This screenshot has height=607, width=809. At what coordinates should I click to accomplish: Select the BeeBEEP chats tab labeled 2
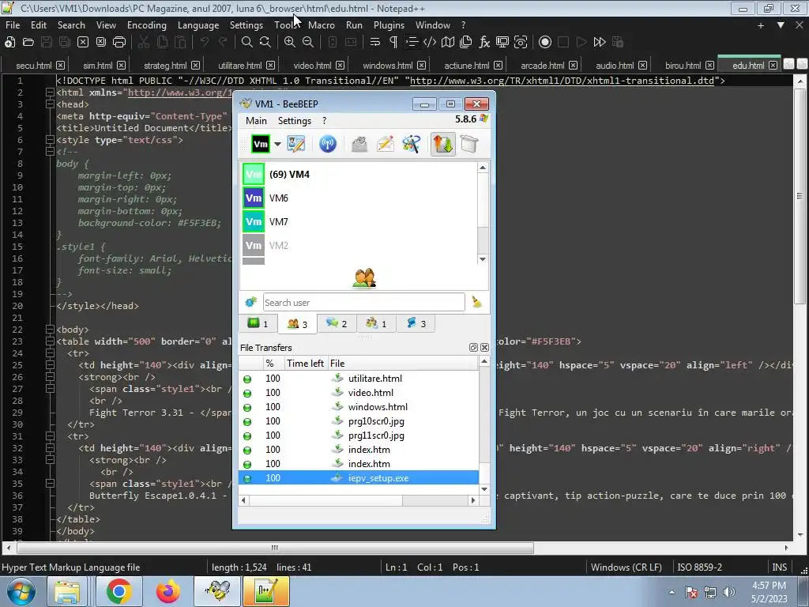click(337, 323)
